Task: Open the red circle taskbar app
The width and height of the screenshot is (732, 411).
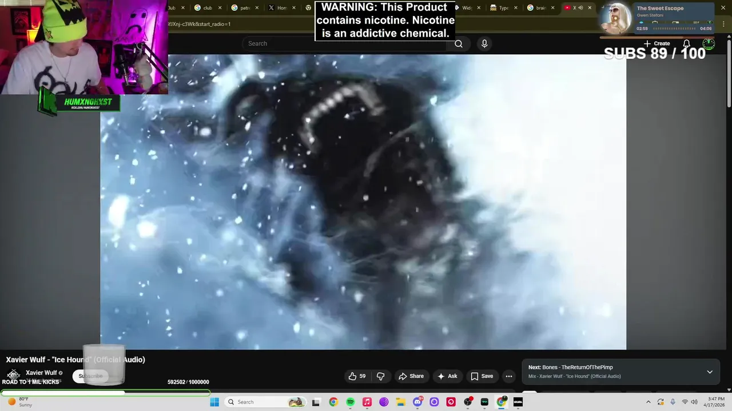Action: pos(451,402)
